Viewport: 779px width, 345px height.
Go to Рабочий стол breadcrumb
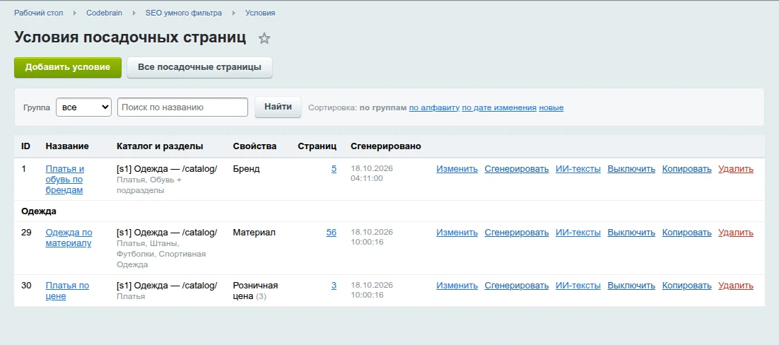pos(39,13)
